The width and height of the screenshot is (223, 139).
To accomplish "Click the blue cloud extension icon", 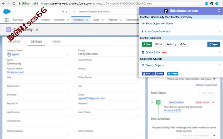I will pyautogui.click(x=207, y=3).
